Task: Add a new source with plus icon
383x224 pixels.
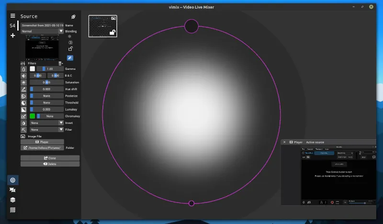Action: (13, 36)
